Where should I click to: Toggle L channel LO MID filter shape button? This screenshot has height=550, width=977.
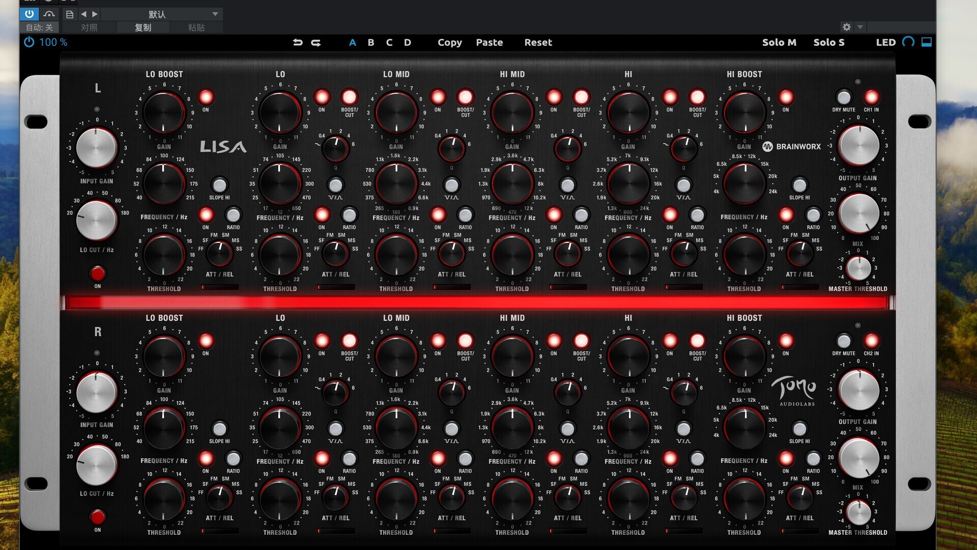[x=451, y=185]
